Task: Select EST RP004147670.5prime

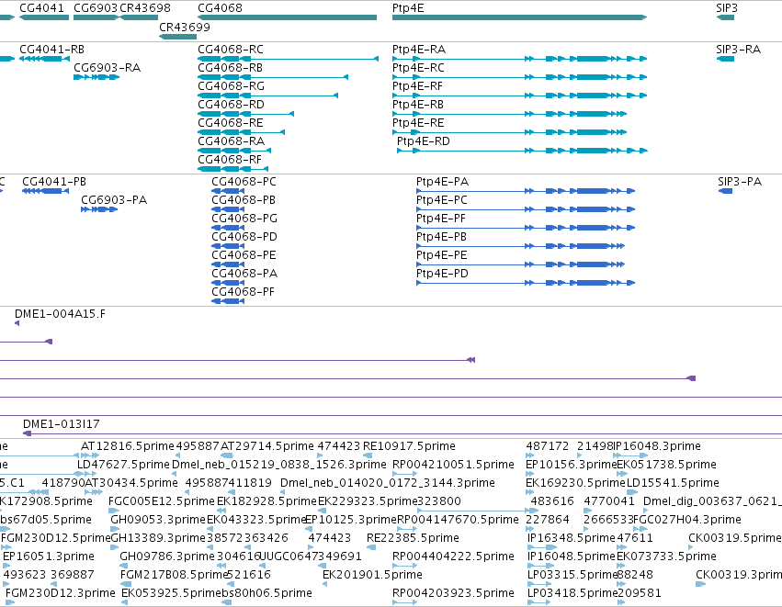Action: click(458, 520)
